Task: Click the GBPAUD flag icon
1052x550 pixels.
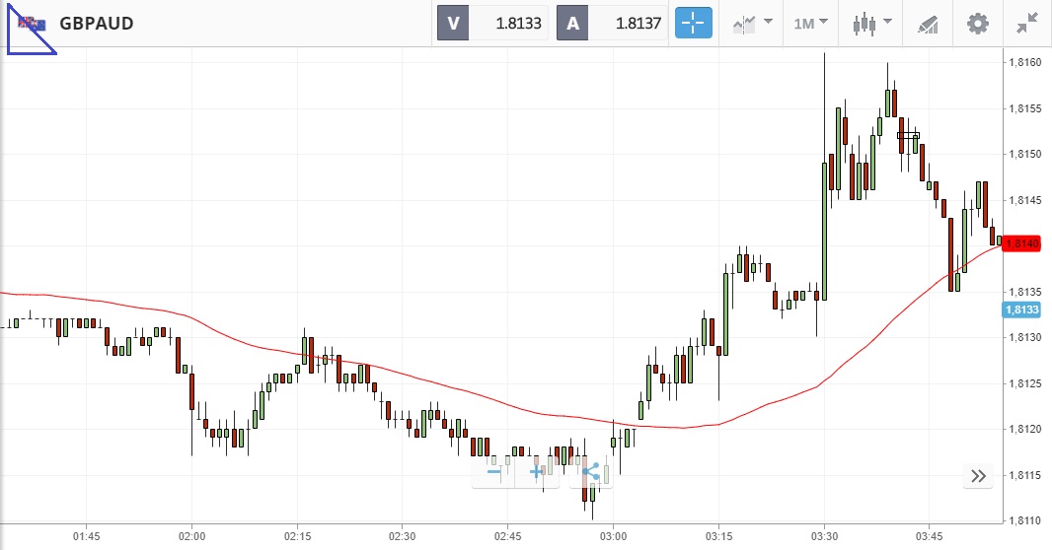Action: 32,24
